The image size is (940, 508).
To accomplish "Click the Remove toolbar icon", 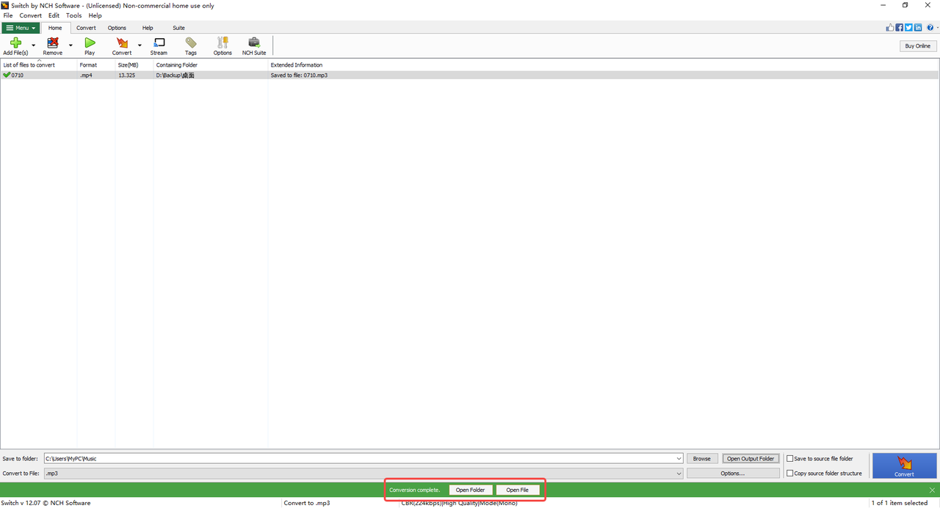I will pos(53,43).
